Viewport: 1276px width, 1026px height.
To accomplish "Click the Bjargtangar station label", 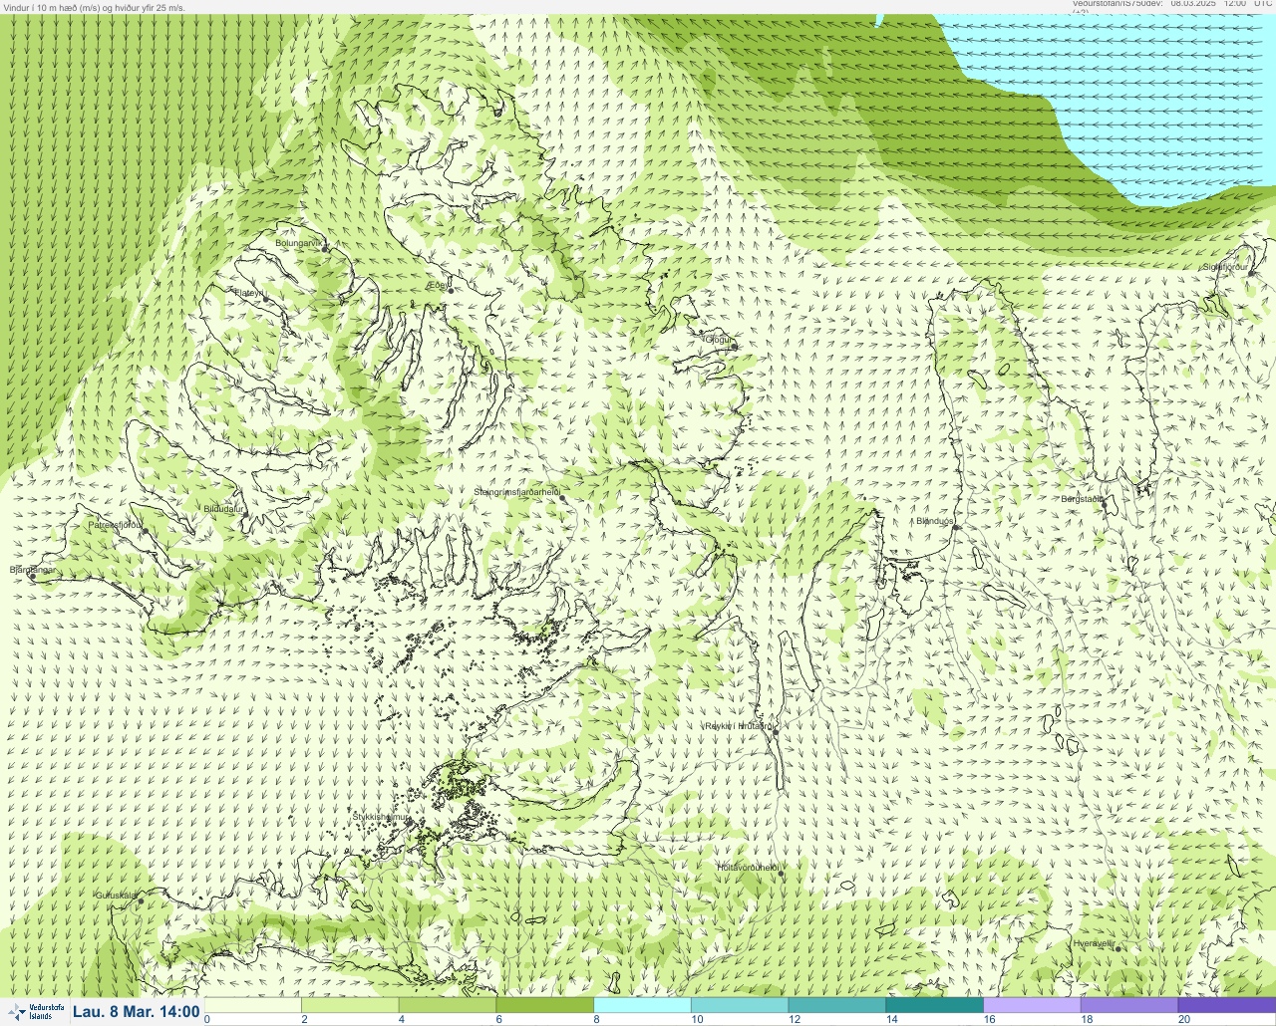I will [x=32, y=570].
